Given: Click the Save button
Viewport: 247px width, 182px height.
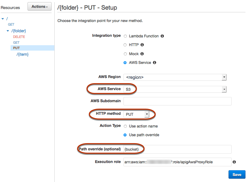Looking at the screenshot, I should point(237,174).
